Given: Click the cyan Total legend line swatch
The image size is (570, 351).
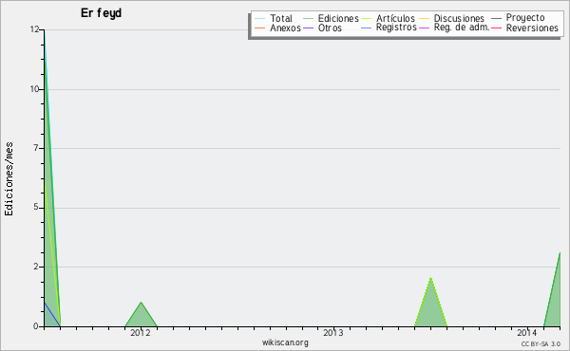Looking at the screenshot, I should tap(260, 19).
